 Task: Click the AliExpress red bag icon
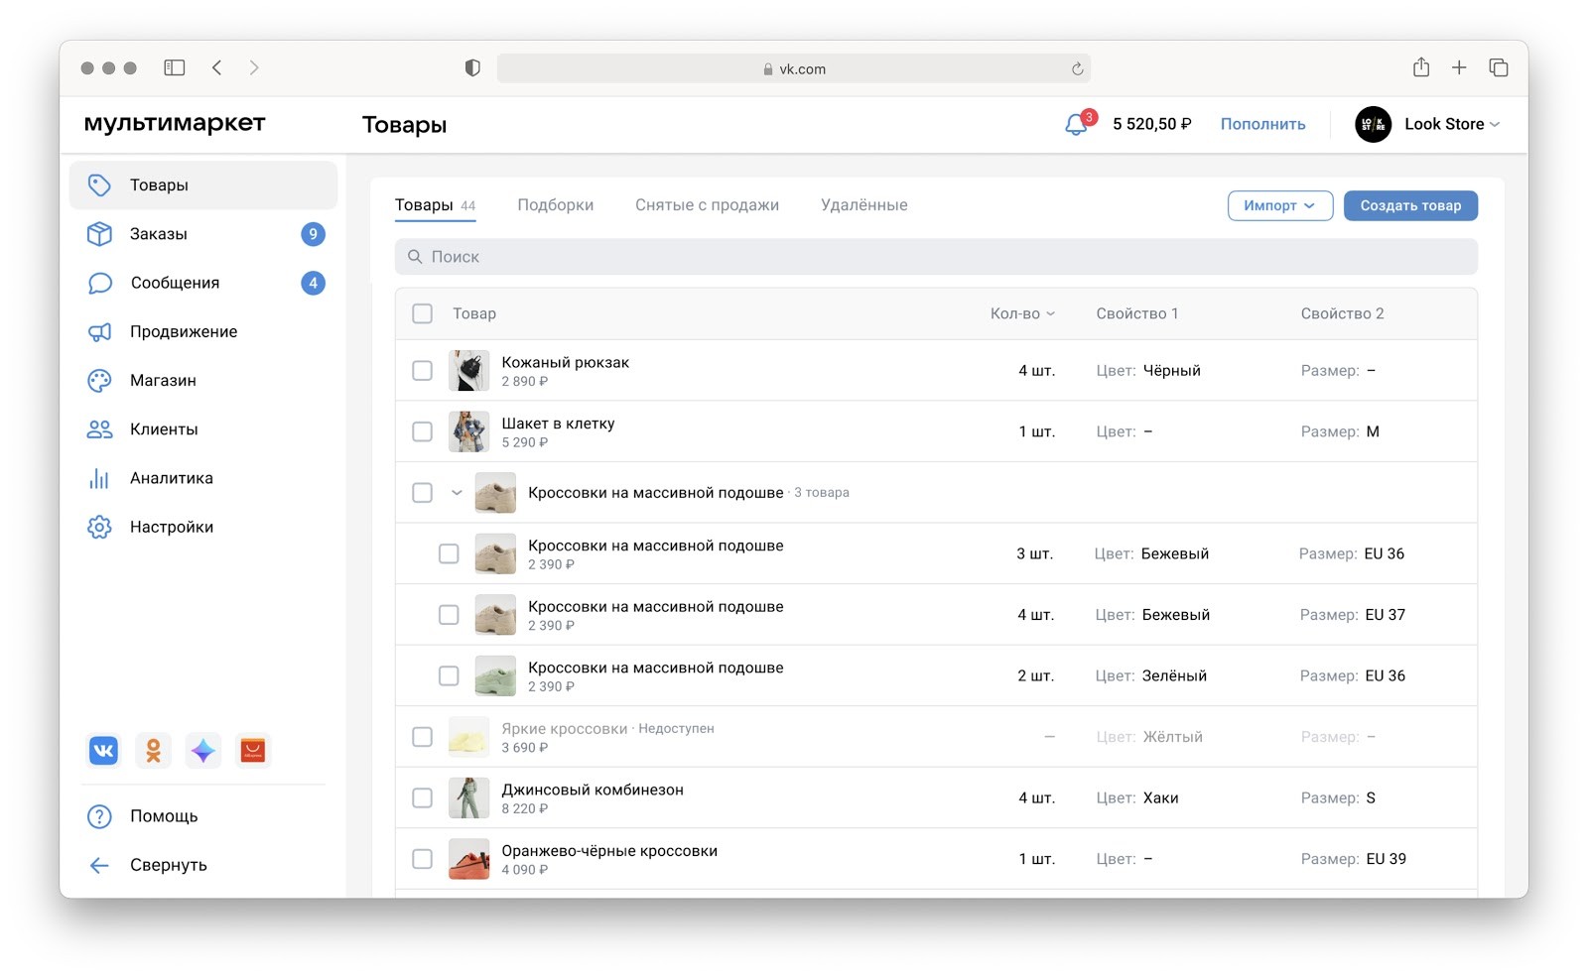point(253,751)
